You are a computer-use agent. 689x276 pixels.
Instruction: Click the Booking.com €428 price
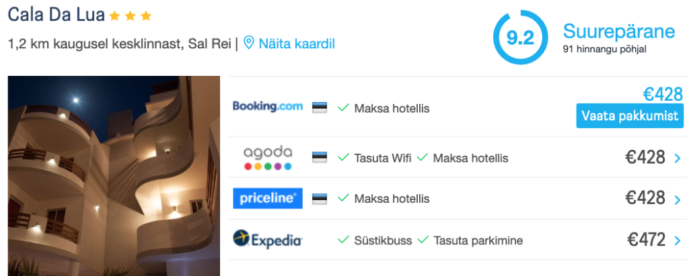tap(662, 94)
